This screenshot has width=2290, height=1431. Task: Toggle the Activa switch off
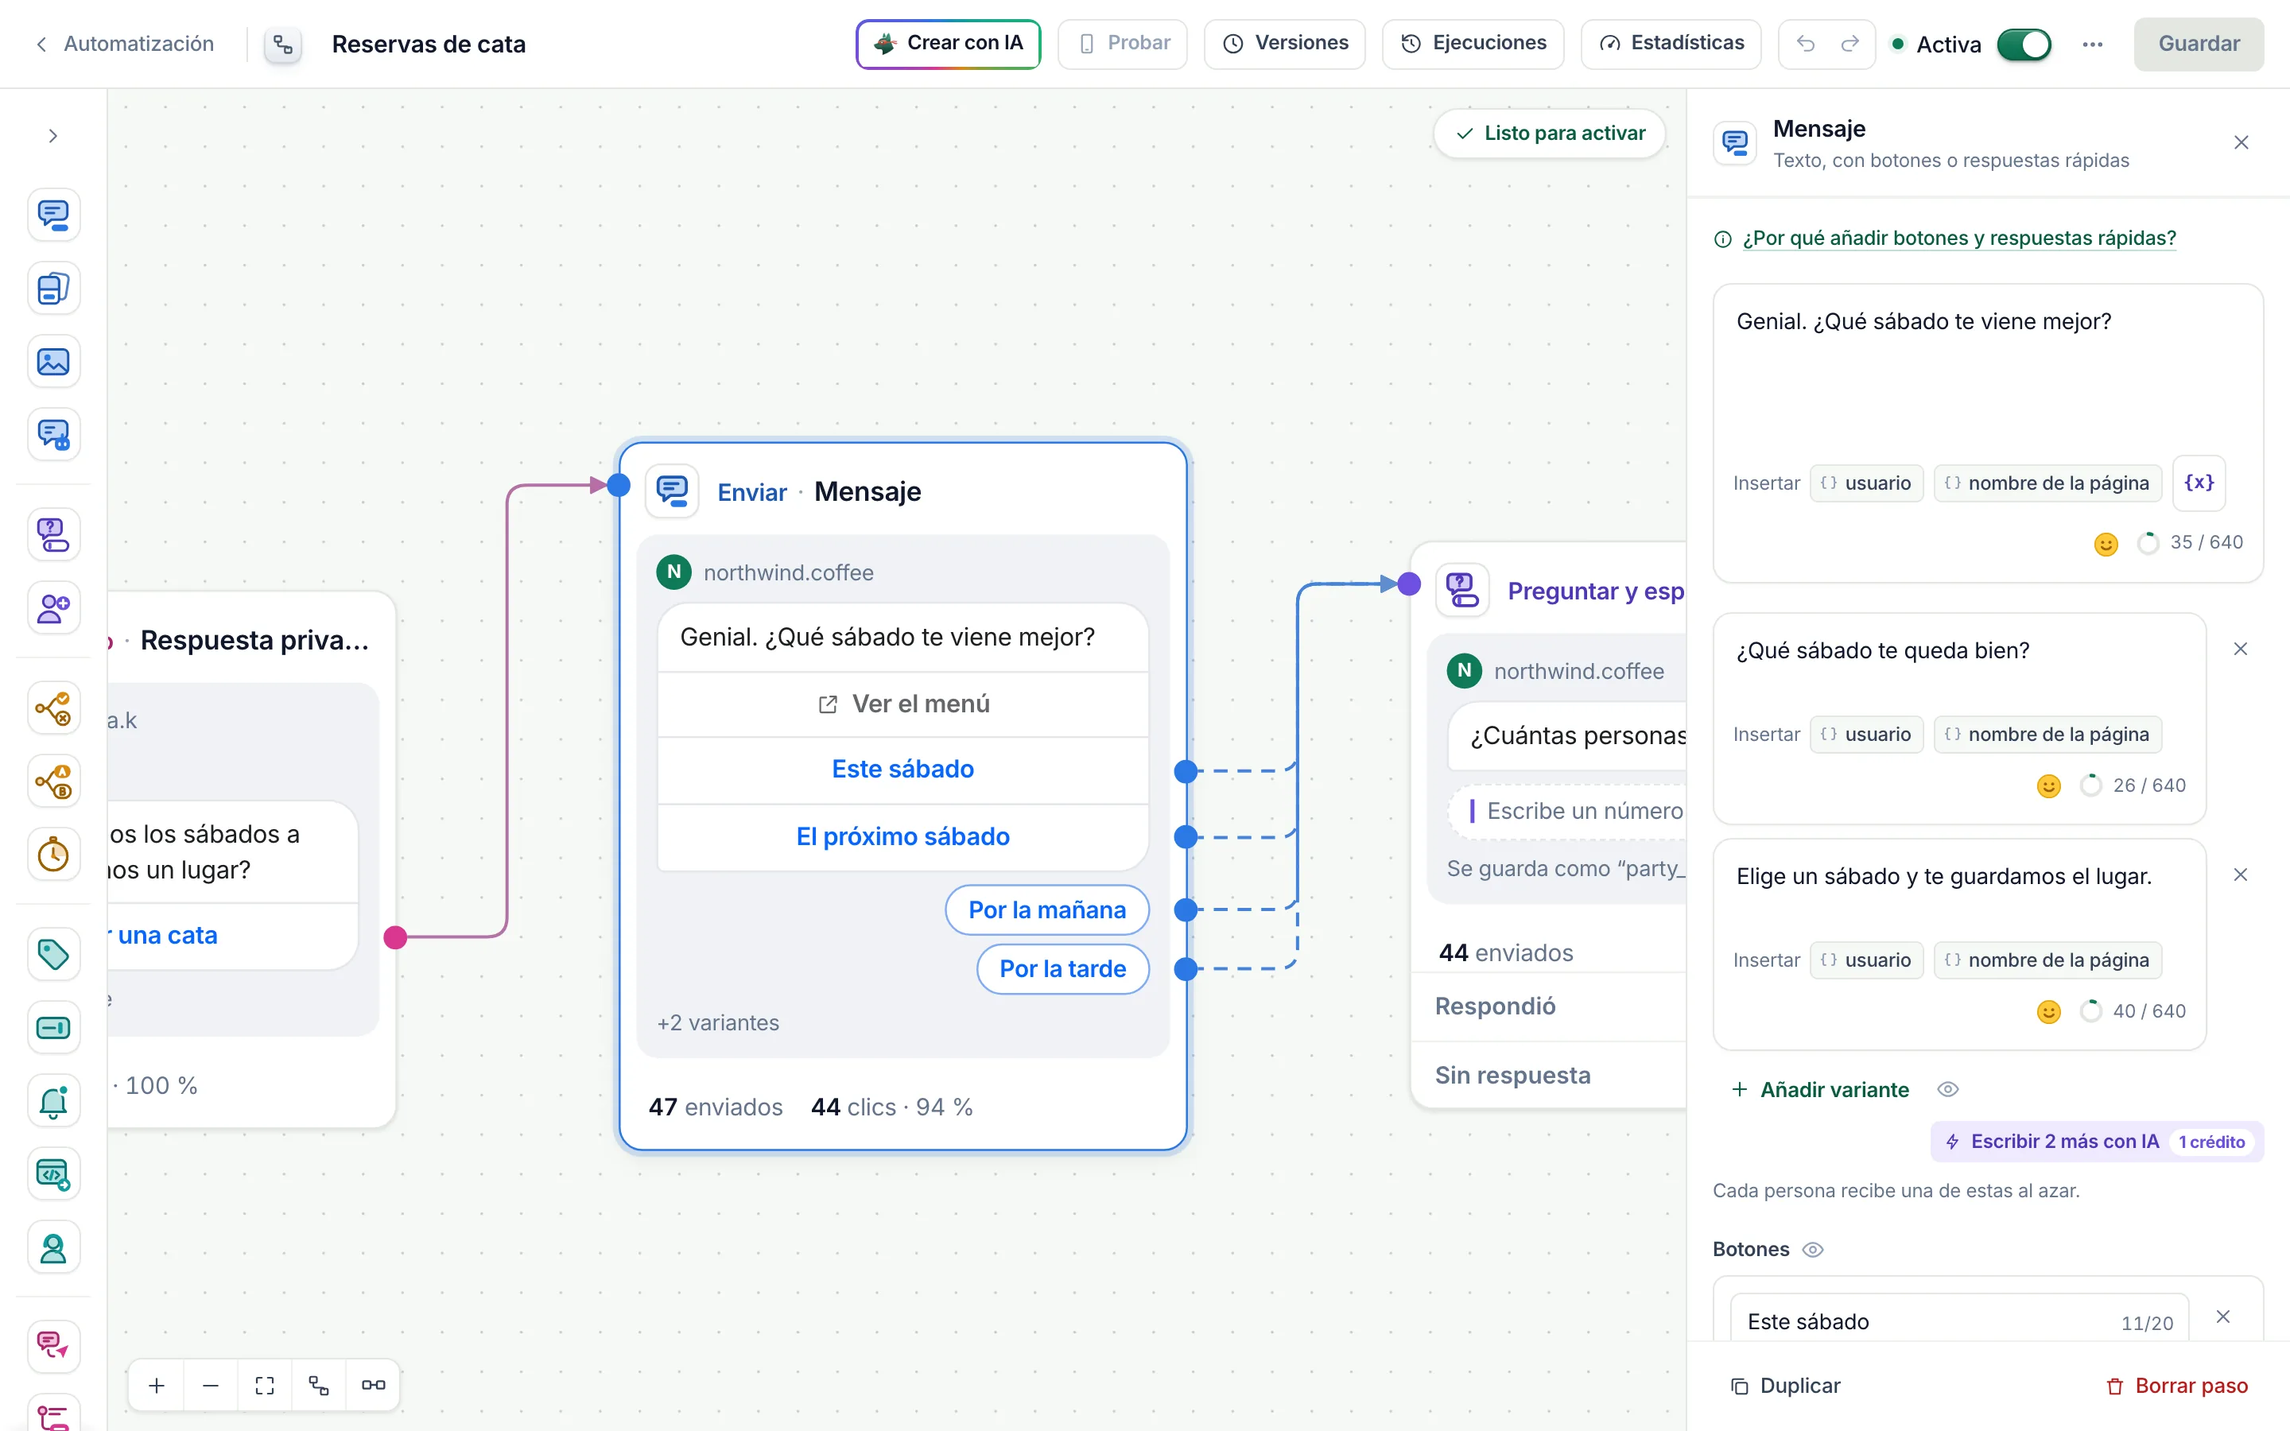(2024, 45)
